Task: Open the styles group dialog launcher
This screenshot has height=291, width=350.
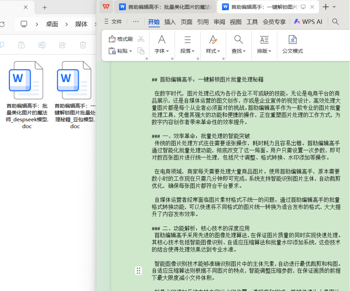Action: (x=223, y=58)
